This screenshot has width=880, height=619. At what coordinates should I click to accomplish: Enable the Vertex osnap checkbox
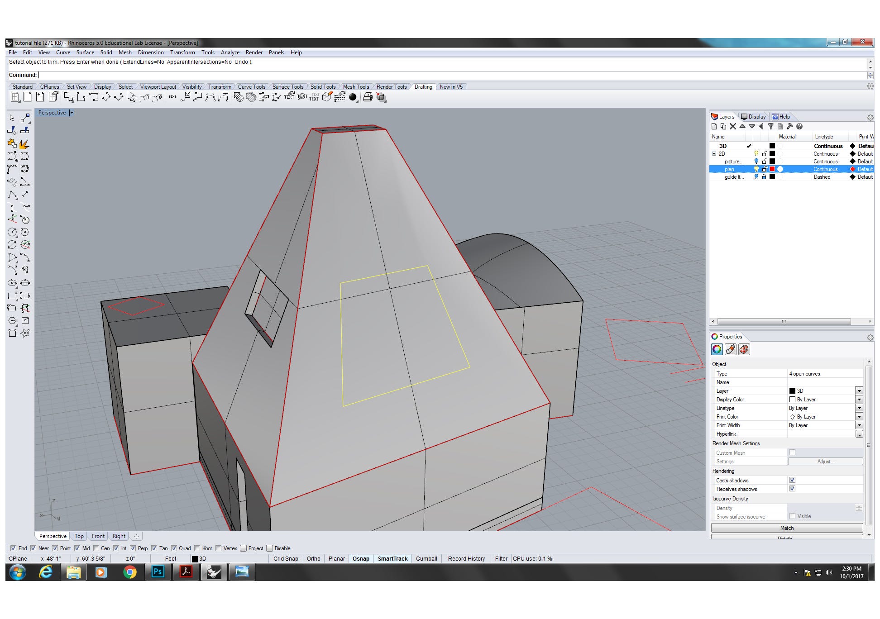[x=219, y=548]
